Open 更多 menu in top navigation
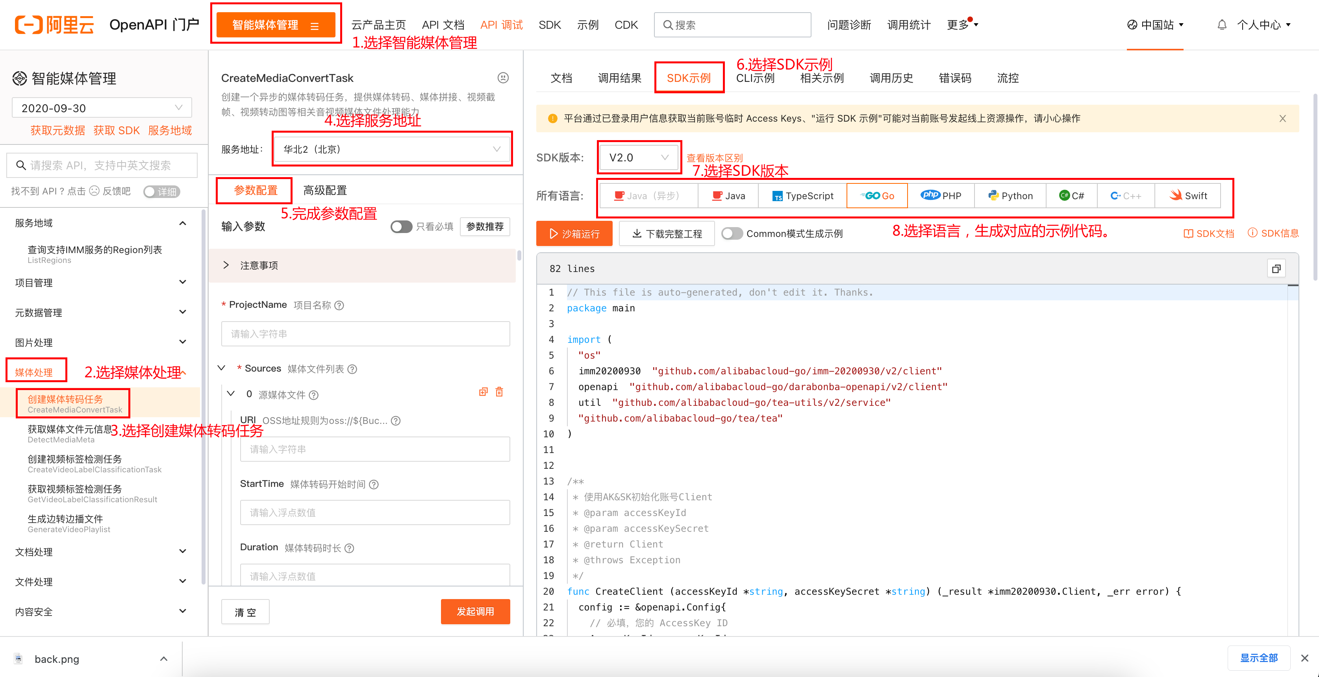1319x677 pixels. pyautogui.click(x=963, y=24)
